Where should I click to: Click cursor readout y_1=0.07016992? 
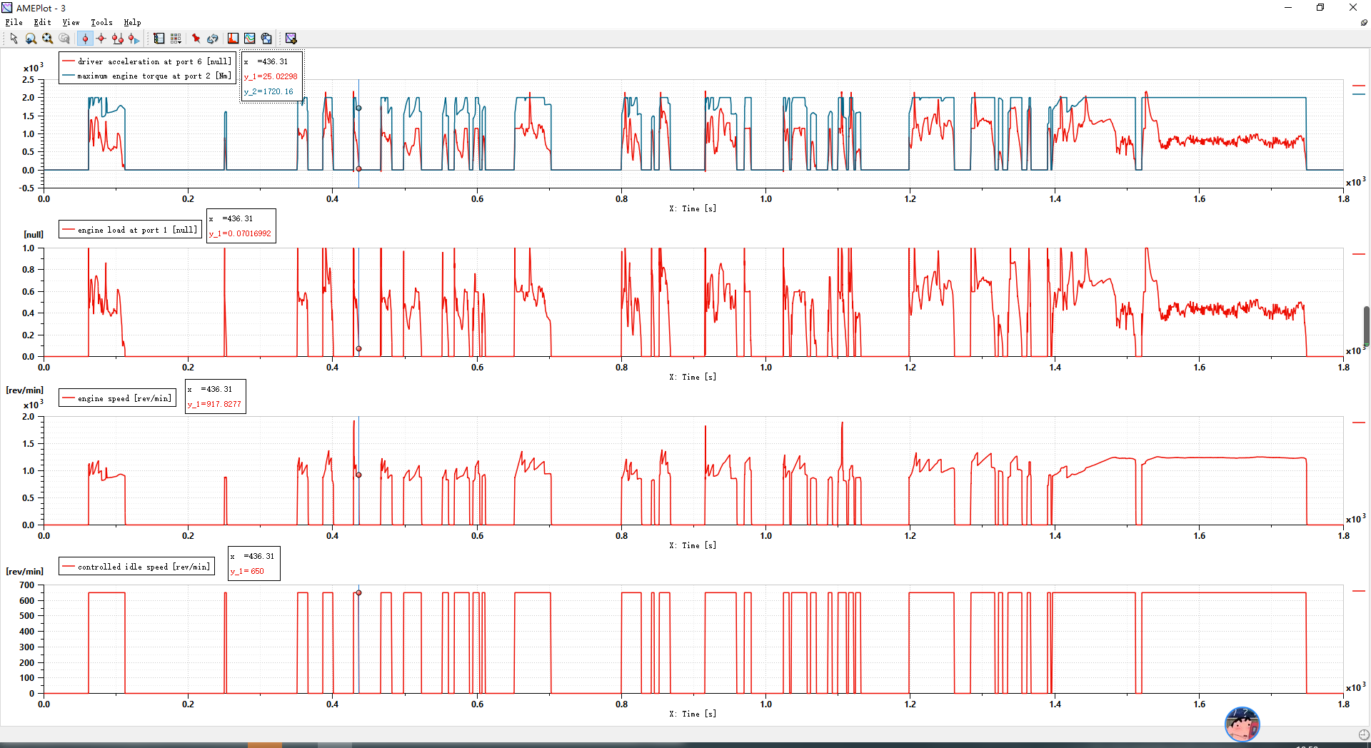tap(240, 233)
